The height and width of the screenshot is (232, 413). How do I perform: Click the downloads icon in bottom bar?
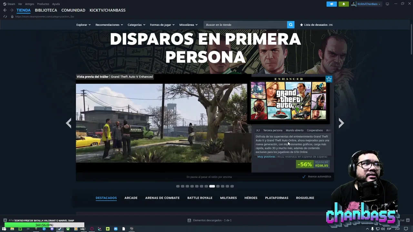[x=189, y=220]
